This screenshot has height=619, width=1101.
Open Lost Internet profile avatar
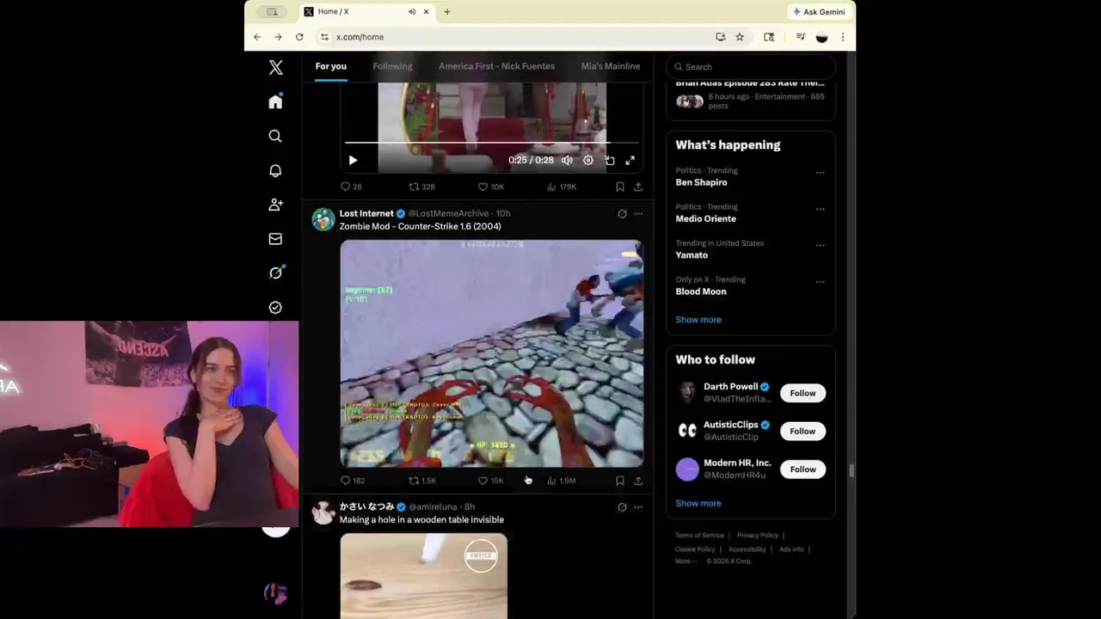tap(323, 219)
